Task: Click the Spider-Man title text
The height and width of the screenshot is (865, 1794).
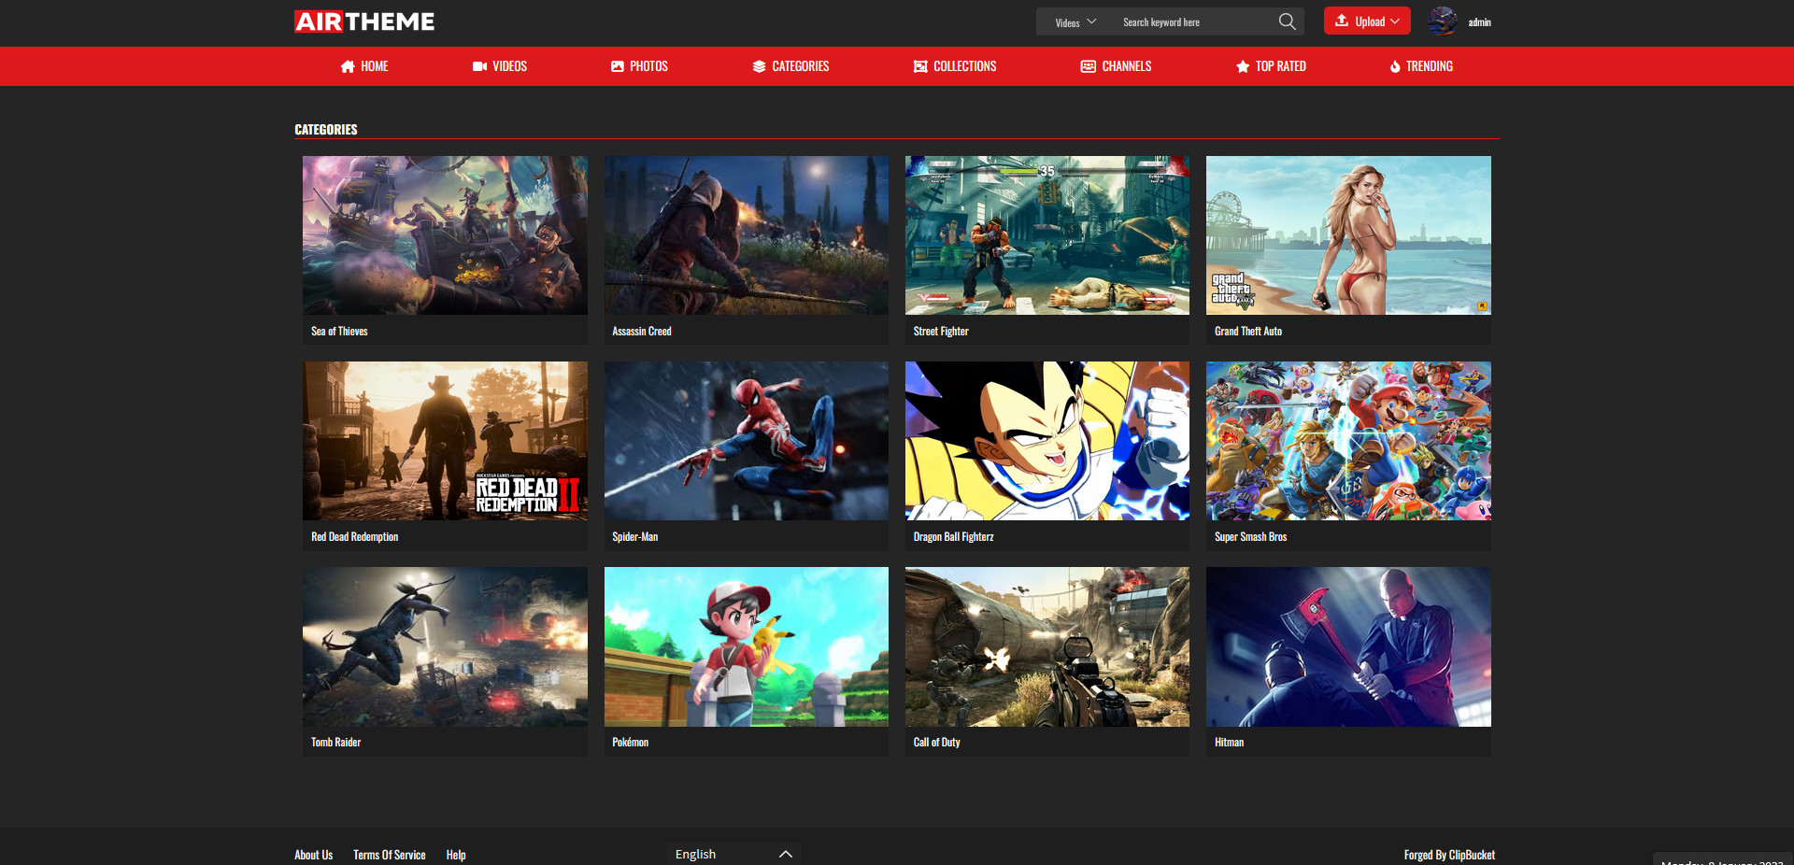Action: click(634, 537)
